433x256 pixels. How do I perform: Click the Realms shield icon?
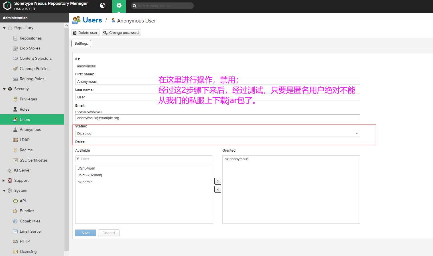click(x=15, y=150)
